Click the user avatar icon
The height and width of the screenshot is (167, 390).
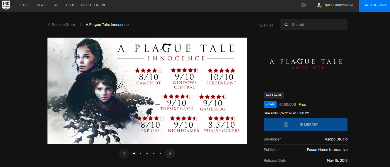(319, 5)
